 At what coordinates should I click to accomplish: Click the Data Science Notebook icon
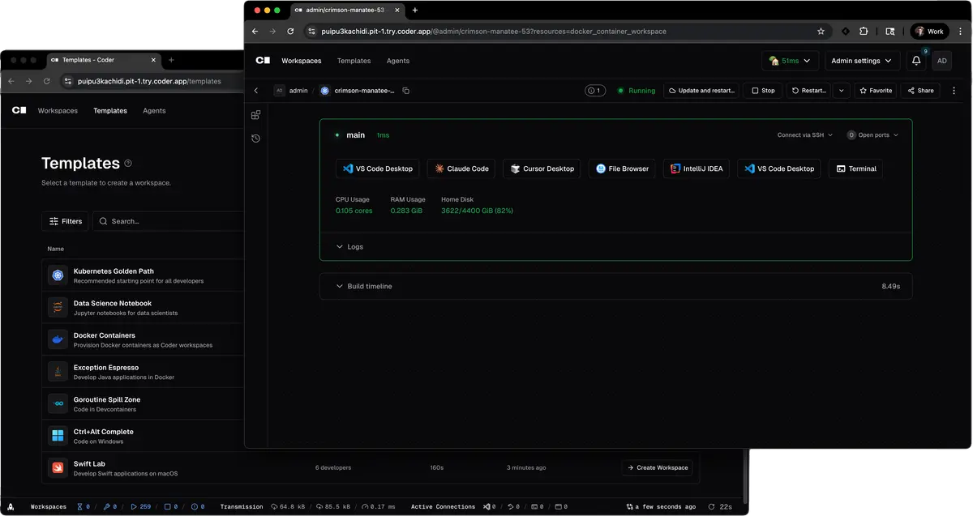coord(58,308)
